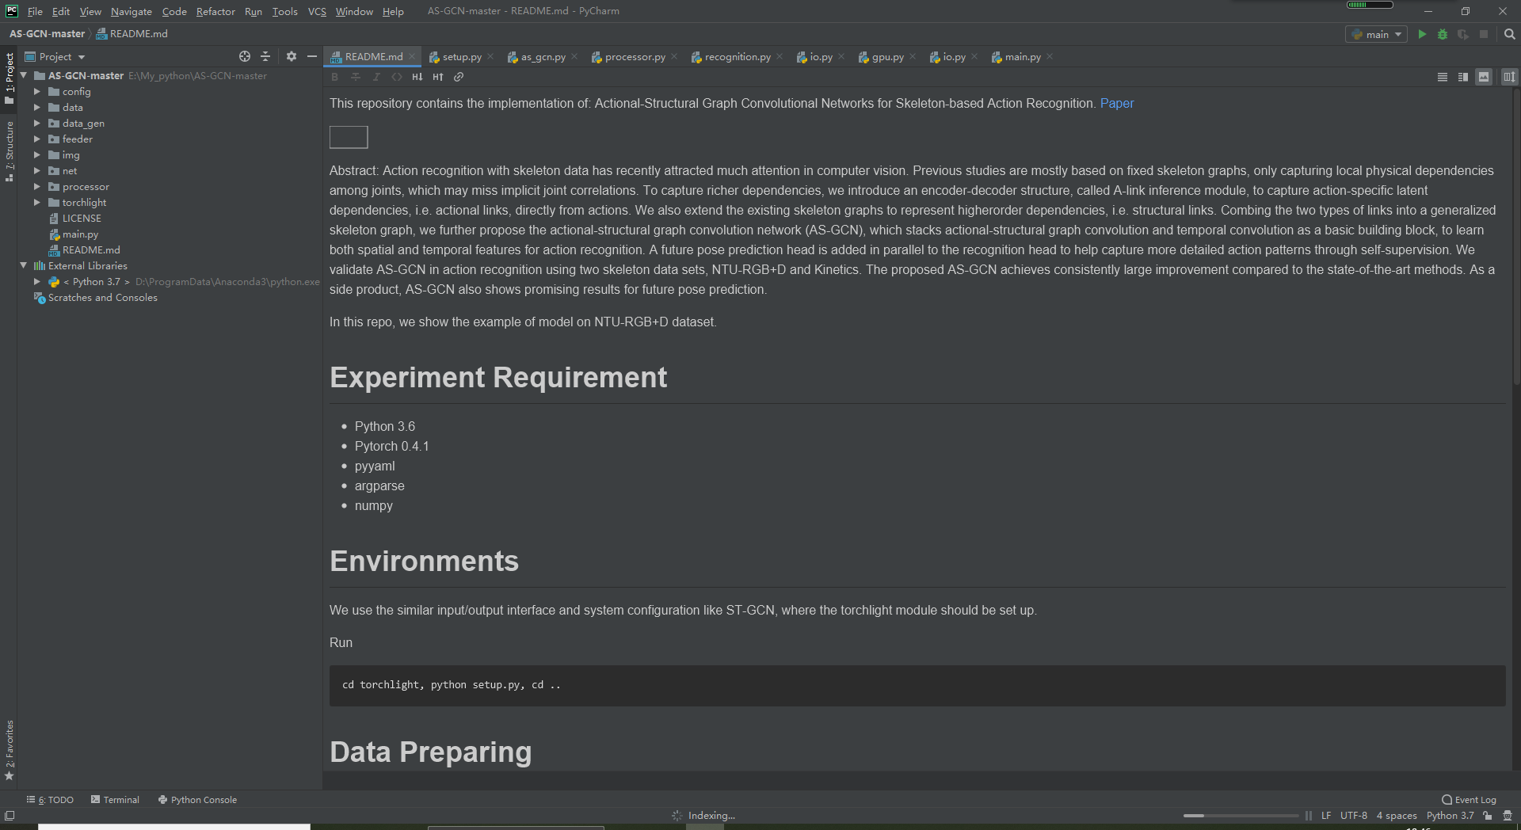1521x830 pixels.
Task: Expand the External Libraries Python 3.7 node
Action: click(x=36, y=281)
